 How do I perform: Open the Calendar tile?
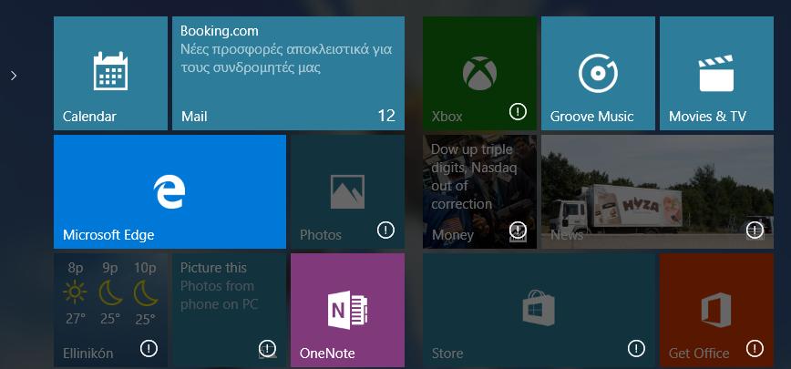tap(110, 73)
